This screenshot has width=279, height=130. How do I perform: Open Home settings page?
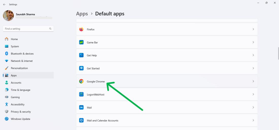pos(28,39)
